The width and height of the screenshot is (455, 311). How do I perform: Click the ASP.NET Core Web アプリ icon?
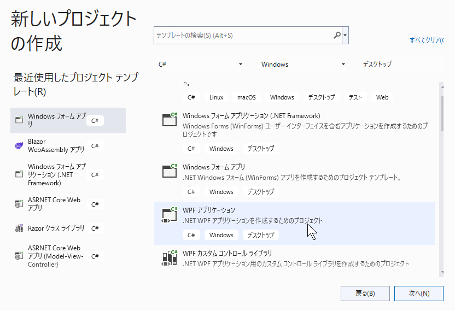click(19, 204)
